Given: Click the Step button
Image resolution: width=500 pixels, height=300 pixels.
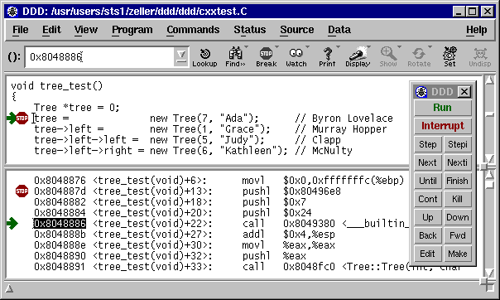Looking at the screenshot, I should pos(428,144).
